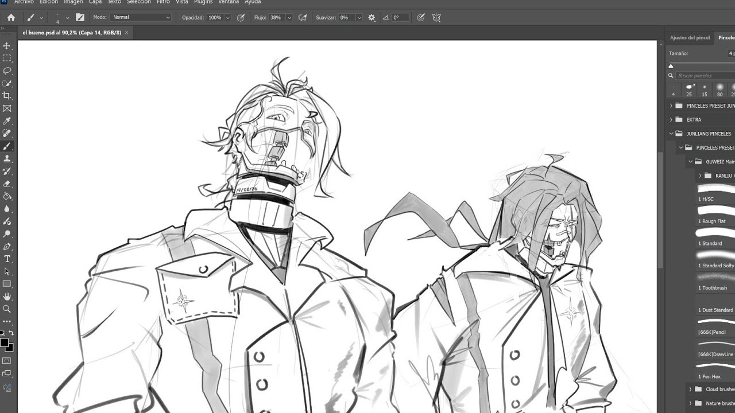This screenshot has width=735, height=413.
Task: Select the 1 Pen Hex brush
Action: pos(715,370)
